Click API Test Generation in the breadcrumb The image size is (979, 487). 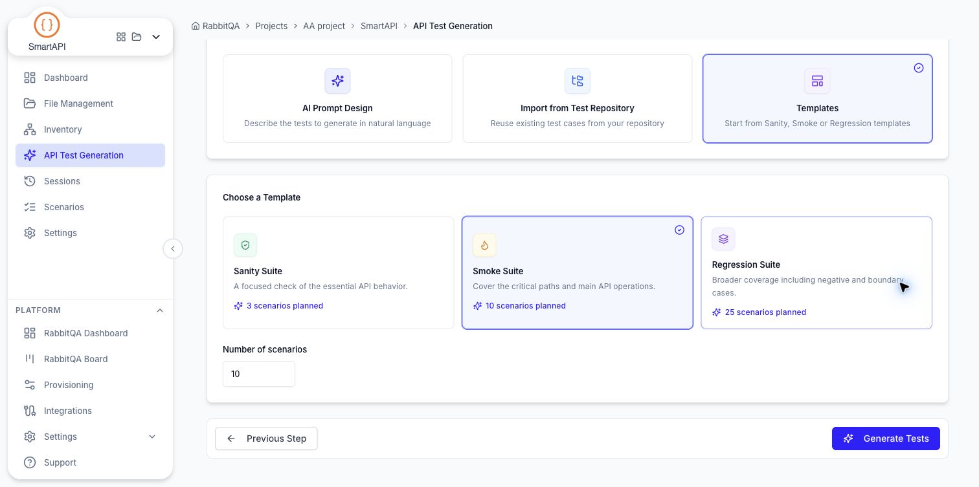point(453,26)
